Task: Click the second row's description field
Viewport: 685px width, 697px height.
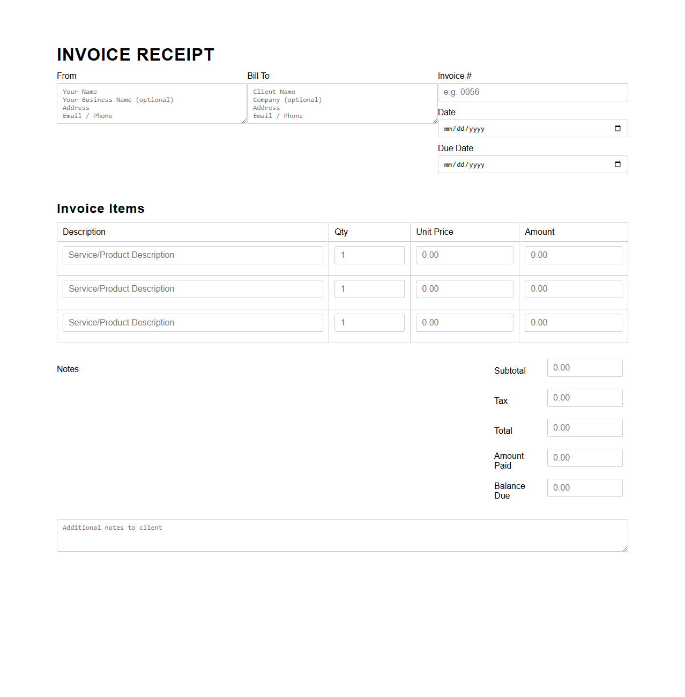Action: point(192,288)
